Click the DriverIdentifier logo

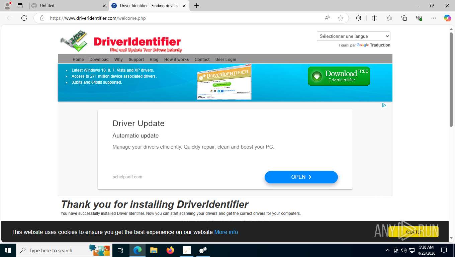click(121, 41)
